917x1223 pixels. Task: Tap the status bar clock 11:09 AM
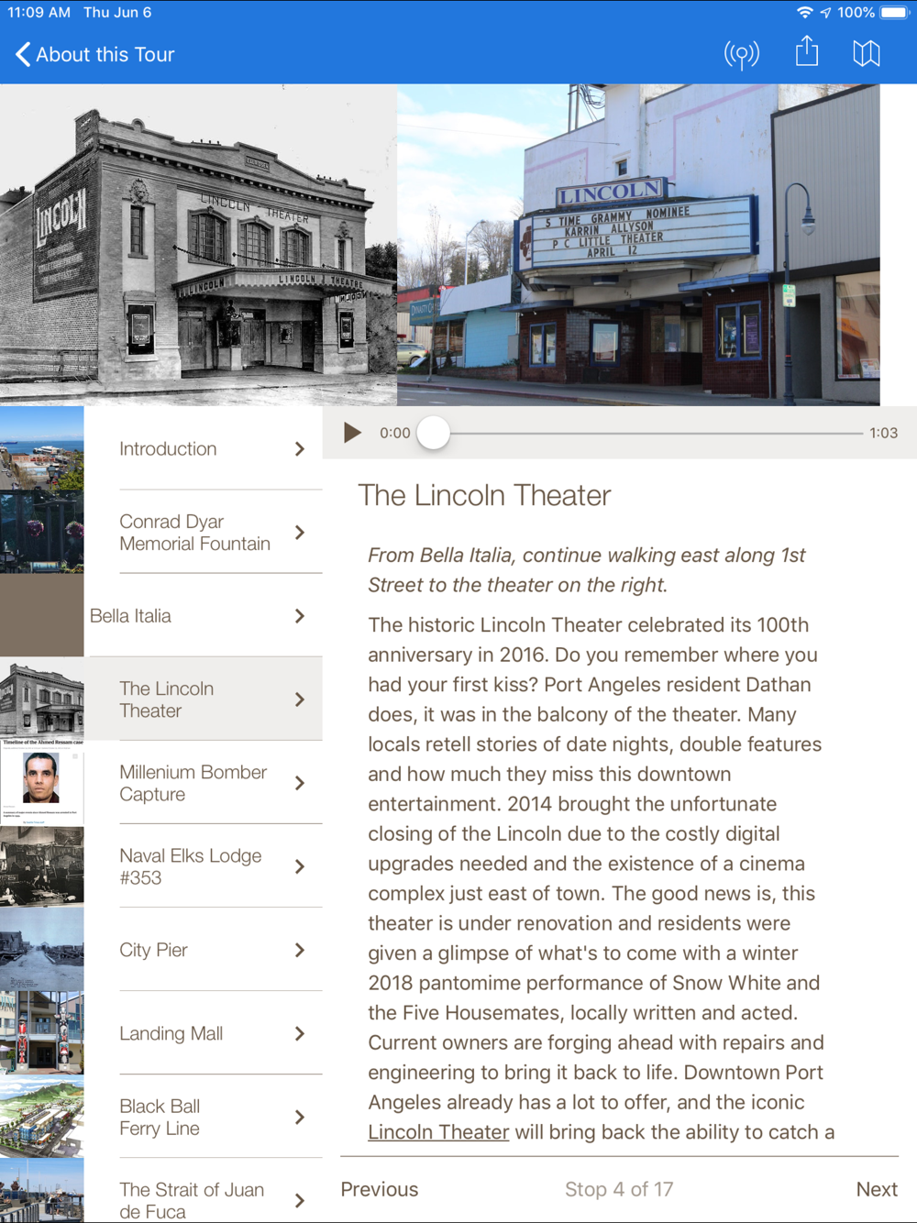39,13
